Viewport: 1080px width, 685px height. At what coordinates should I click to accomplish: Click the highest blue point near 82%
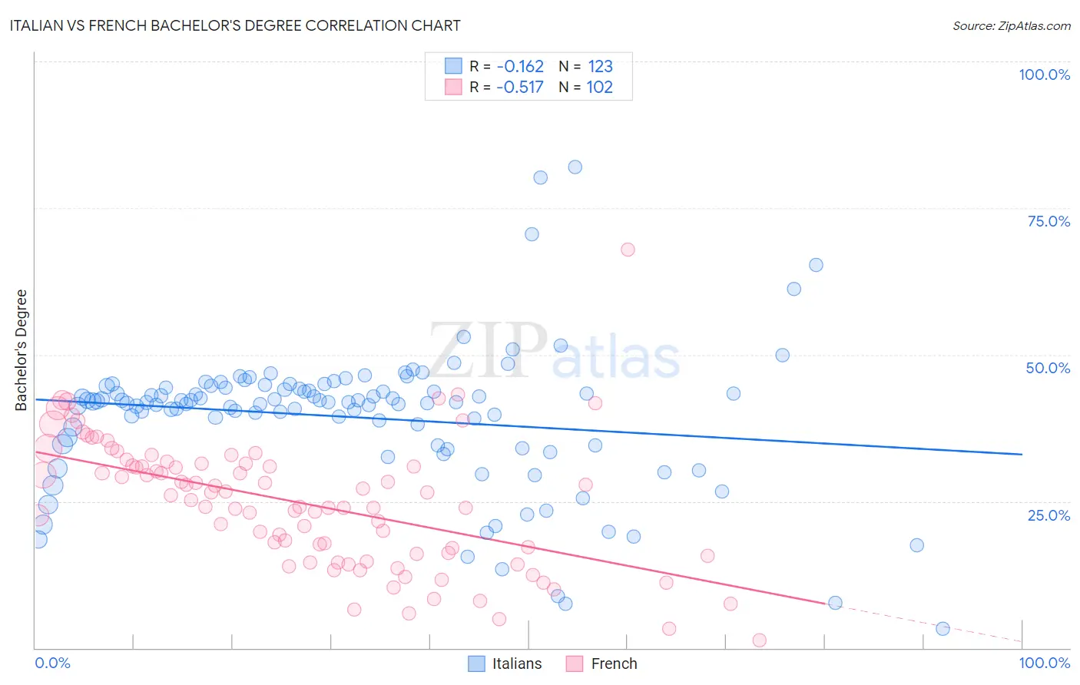coord(575,167)
